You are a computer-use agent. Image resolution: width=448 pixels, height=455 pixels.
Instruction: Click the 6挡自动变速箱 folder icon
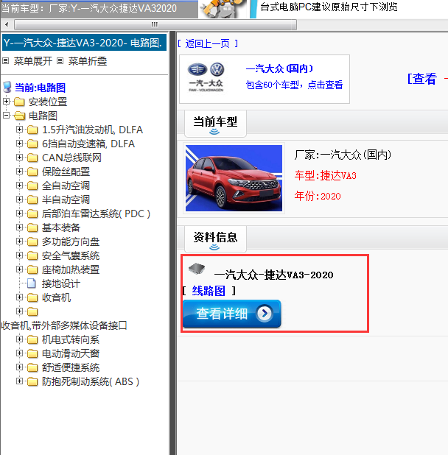32,144
